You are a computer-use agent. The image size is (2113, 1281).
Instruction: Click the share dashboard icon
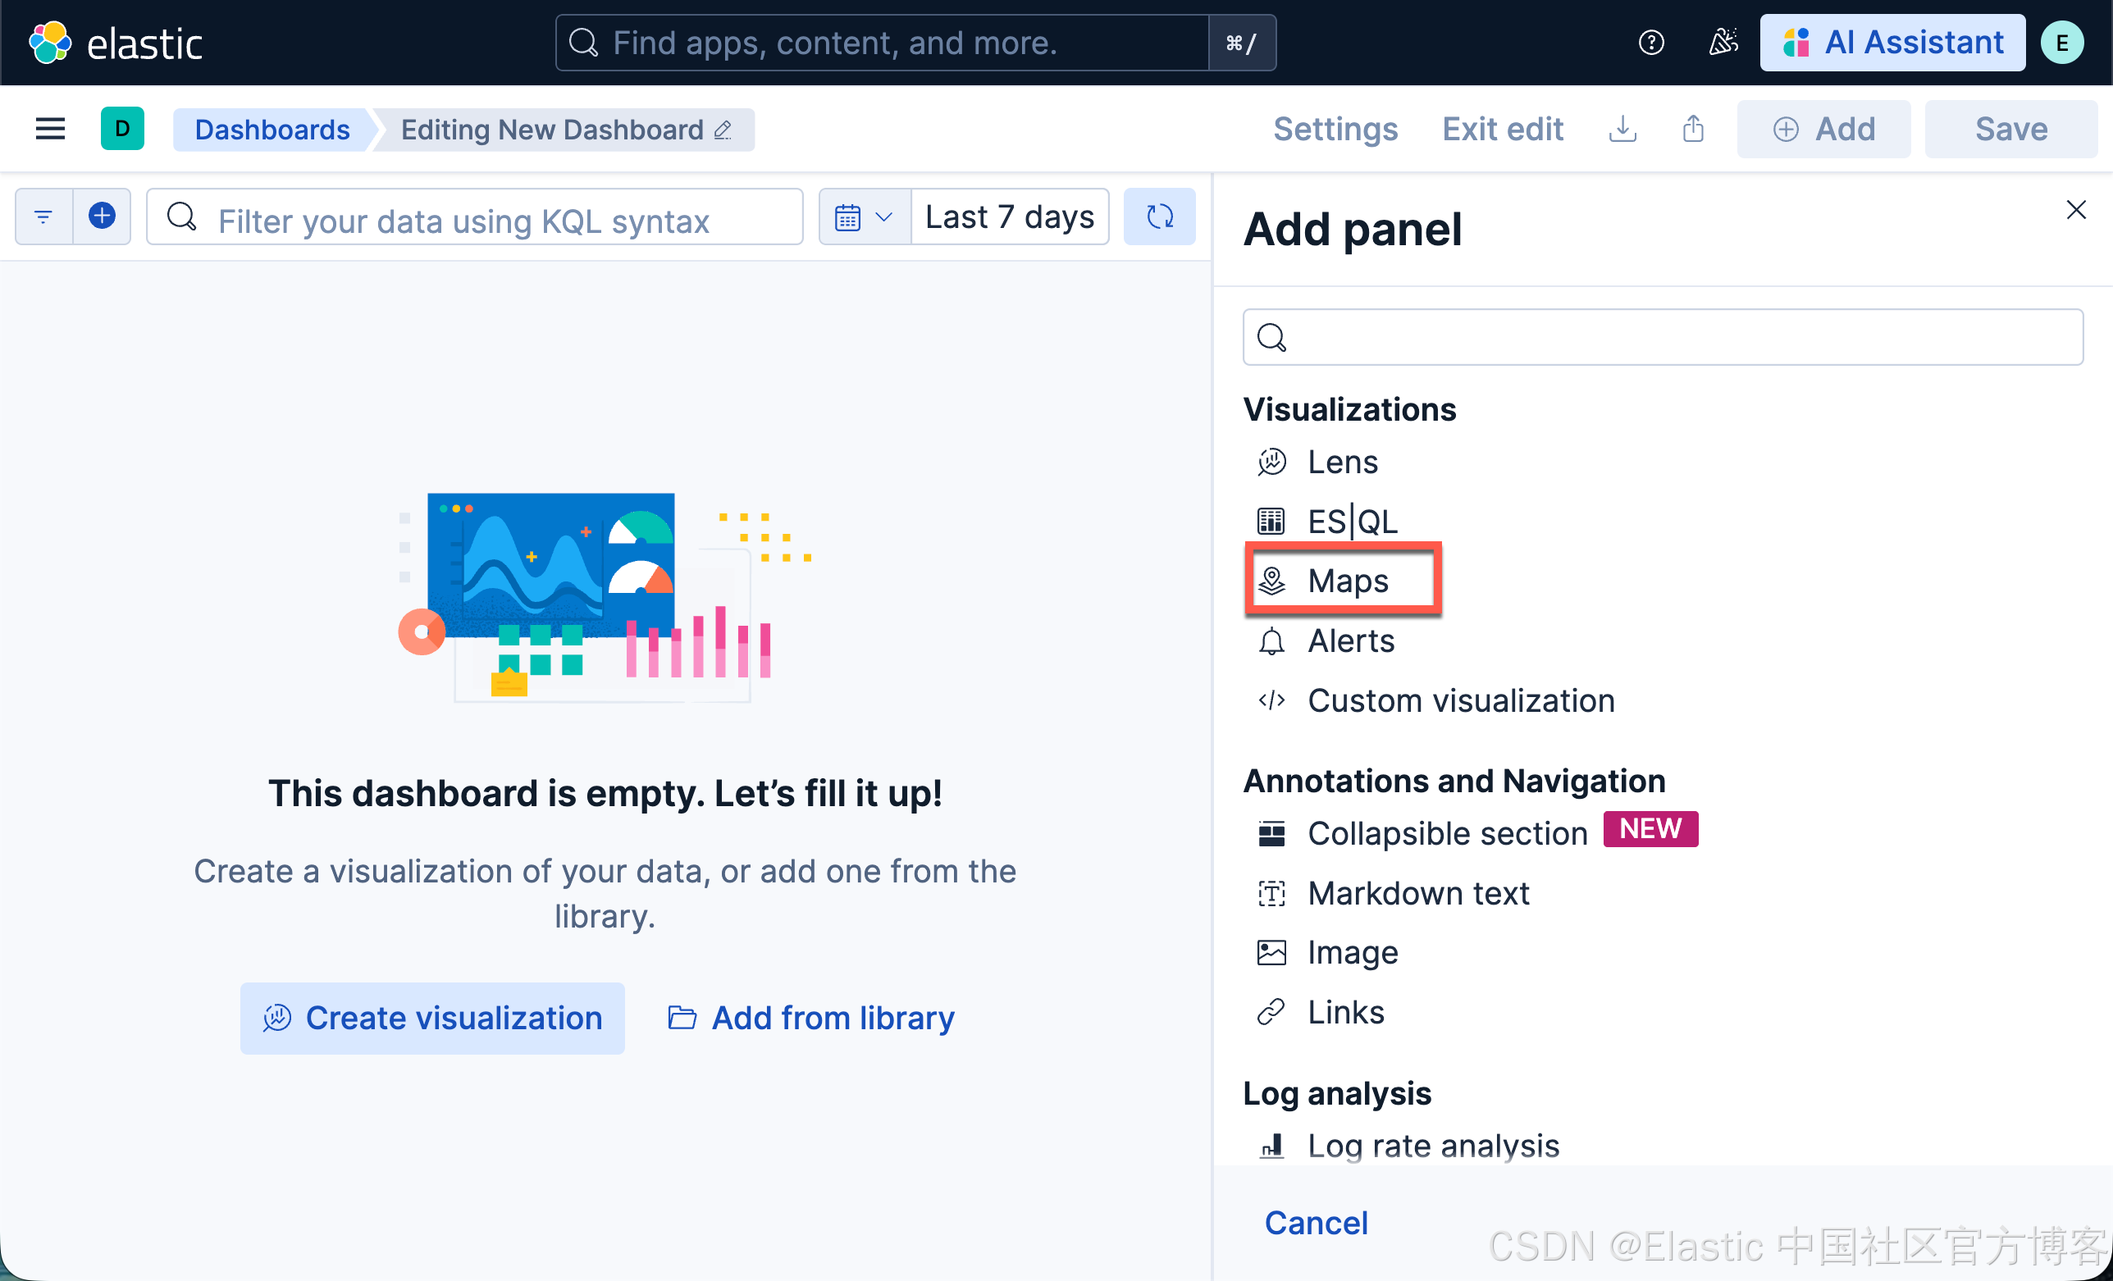[x=1693, y=129]
